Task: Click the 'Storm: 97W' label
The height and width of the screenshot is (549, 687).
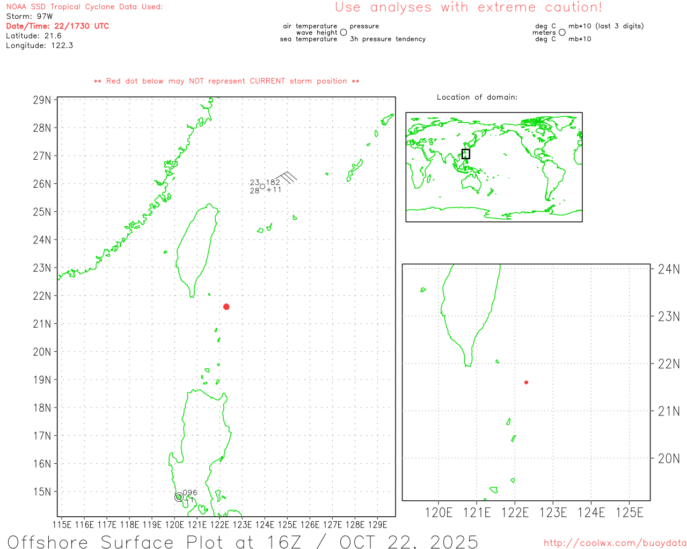Action: (x=30, y=16)
